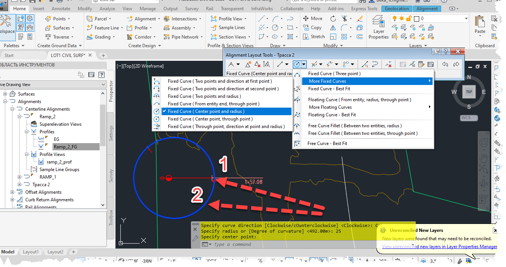This screenshot has height=267, width=506.
Task: Click the Undo icon in Alignment Layout Tools
Action: pyautogui.click(x=445, y=64)
